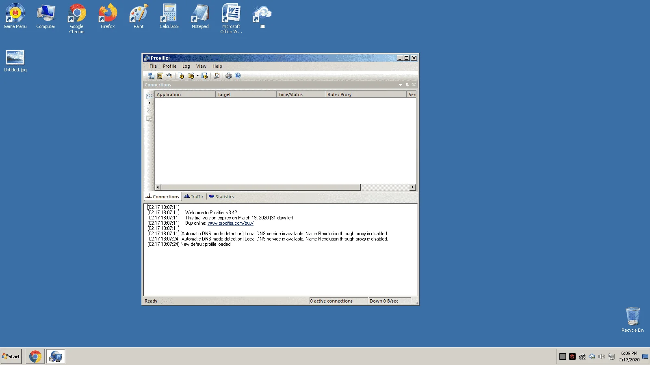Sort by the Target column header
Viewport: 650px width, 365px height.
246,94
